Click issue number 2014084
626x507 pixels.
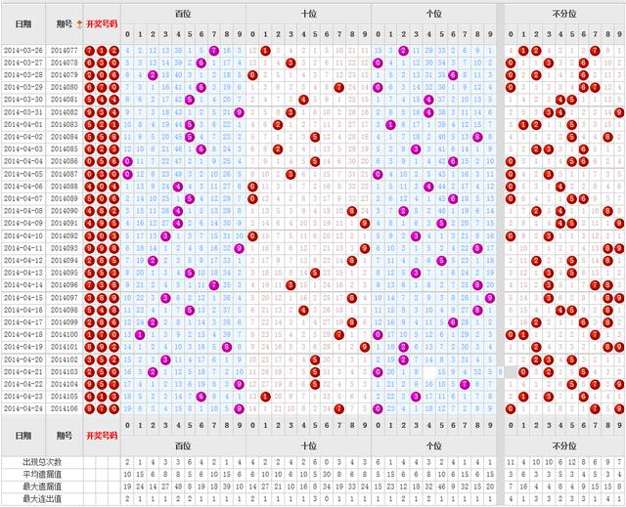pyautogui.click(x=65, y=137)
